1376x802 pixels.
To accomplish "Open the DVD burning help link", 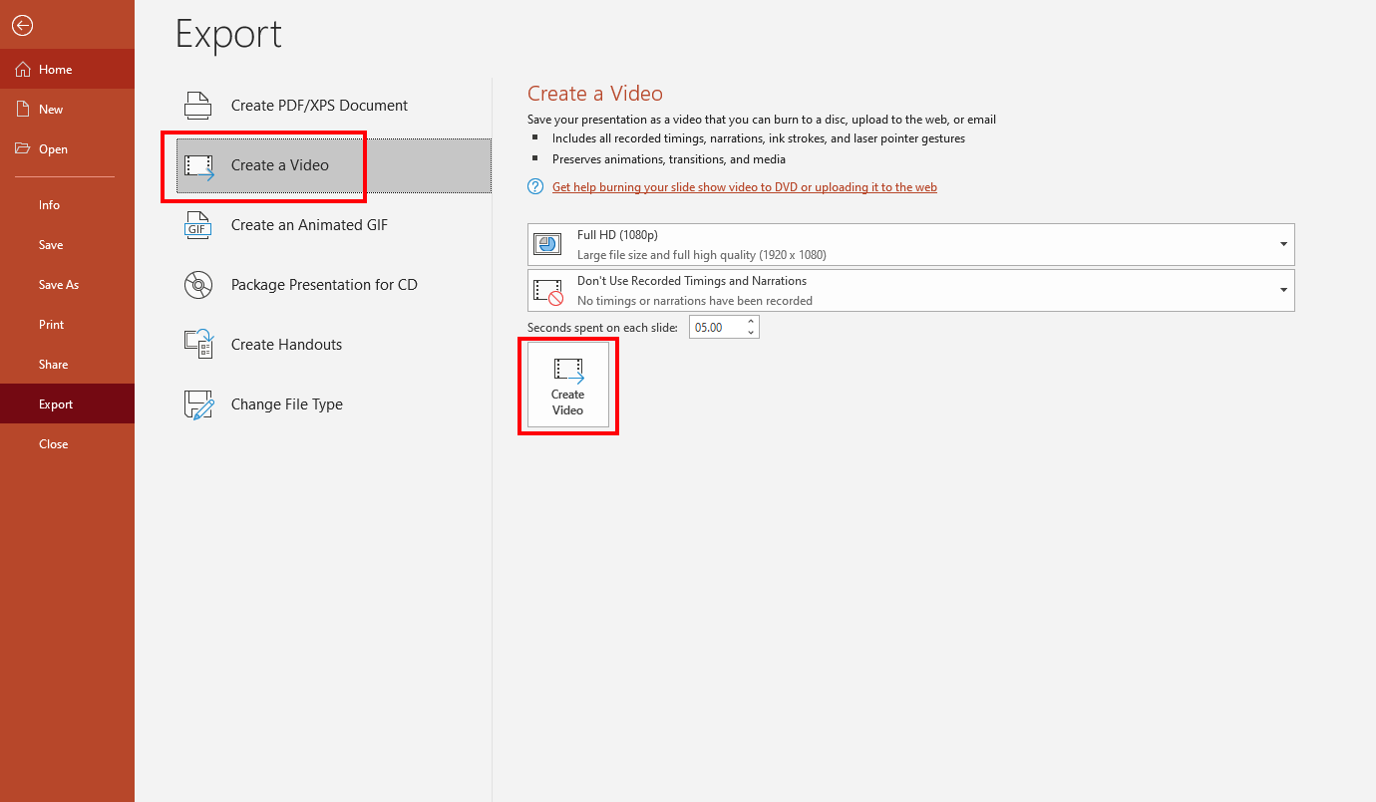I will 744,186.
